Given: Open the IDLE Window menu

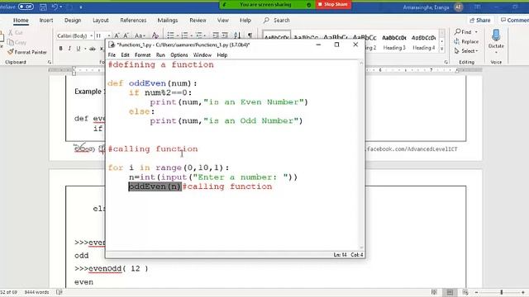Looking at the screenshot, I should [202, 55].
